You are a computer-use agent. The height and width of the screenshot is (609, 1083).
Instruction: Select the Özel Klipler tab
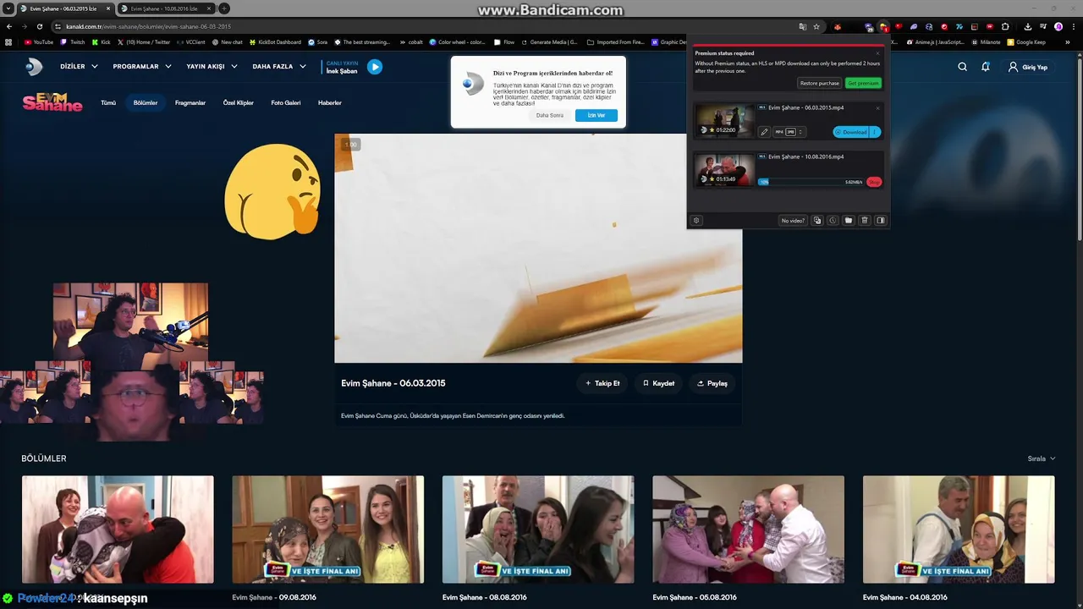coord(239,102)
